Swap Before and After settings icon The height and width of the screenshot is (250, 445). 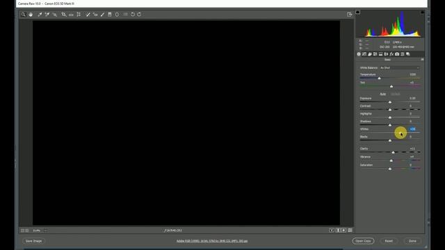tap(338, 231)
